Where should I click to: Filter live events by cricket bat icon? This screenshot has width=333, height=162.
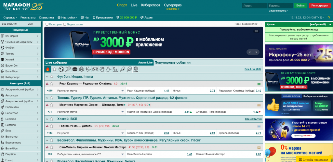click(122, 69)
